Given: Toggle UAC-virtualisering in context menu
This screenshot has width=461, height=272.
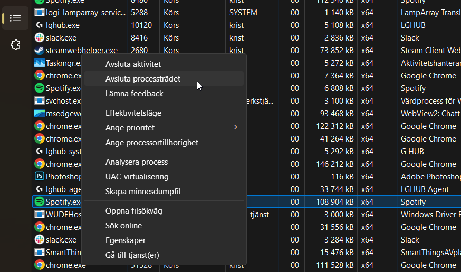Looking at the screenshot, I should pyautogui.click(x=137, y=177).
